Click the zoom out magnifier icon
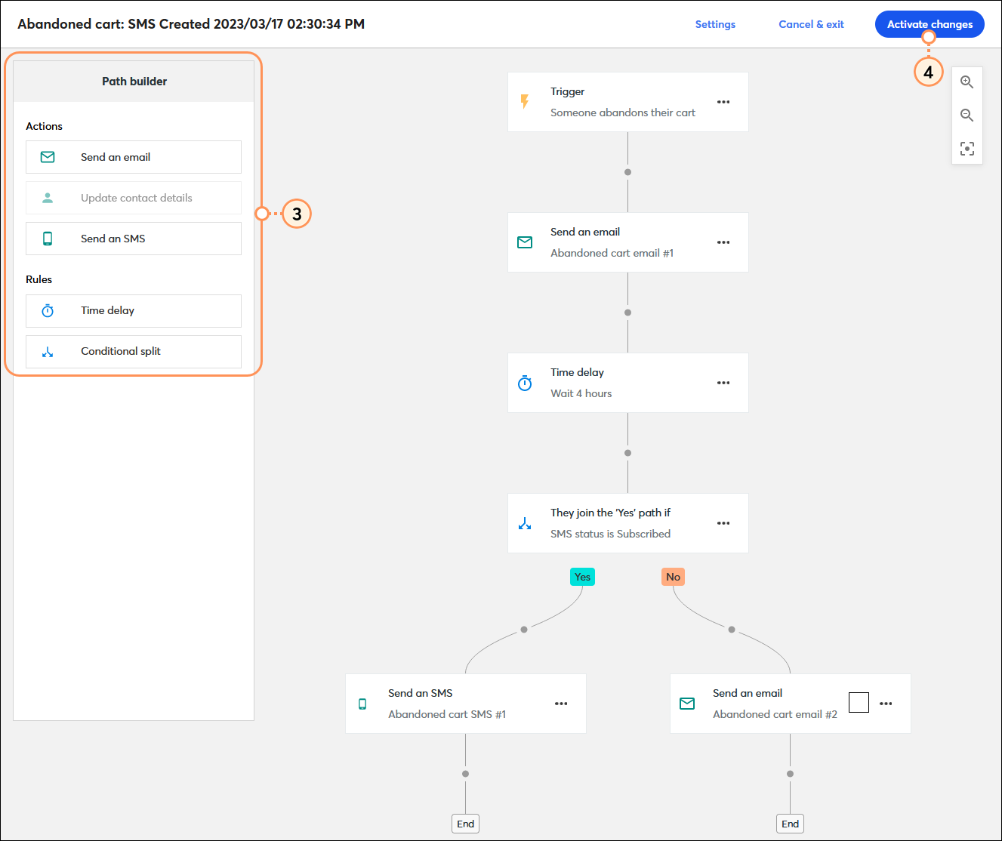Image resolution: width=1002 pixels, height=841 pixels. pyautogui.click(x=967, y=116)
